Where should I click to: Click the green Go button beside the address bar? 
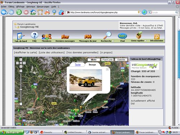144,12
